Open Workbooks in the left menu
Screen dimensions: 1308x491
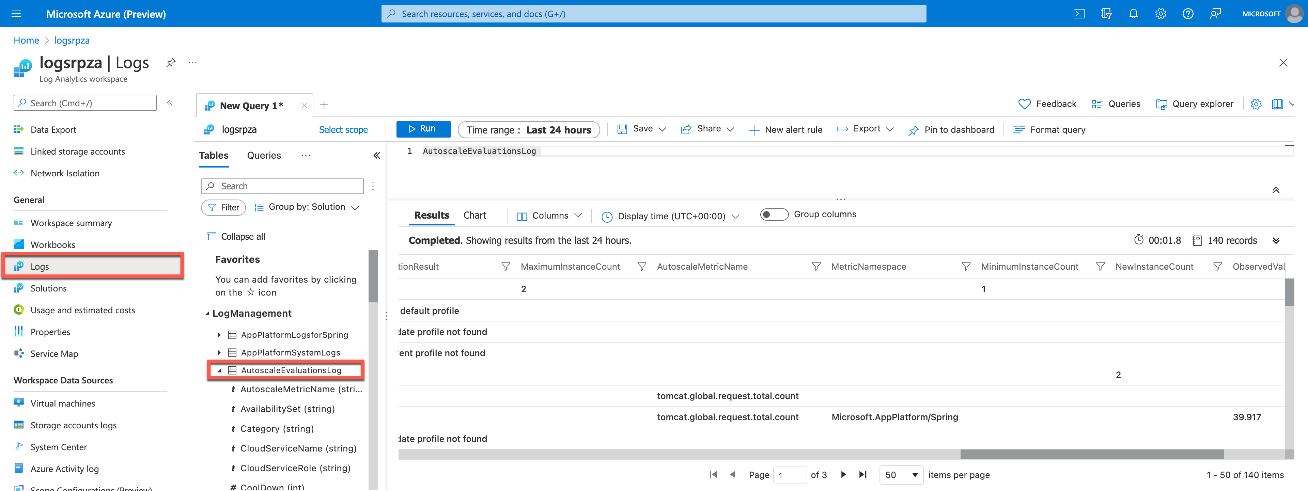click(x=53, y=245)
